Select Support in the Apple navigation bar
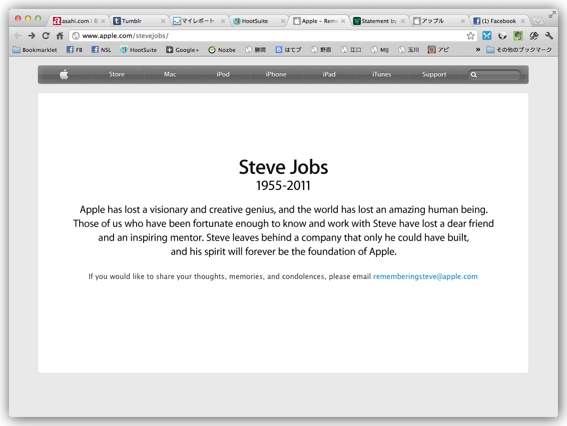The image size is (567, 426). point(434,74)
